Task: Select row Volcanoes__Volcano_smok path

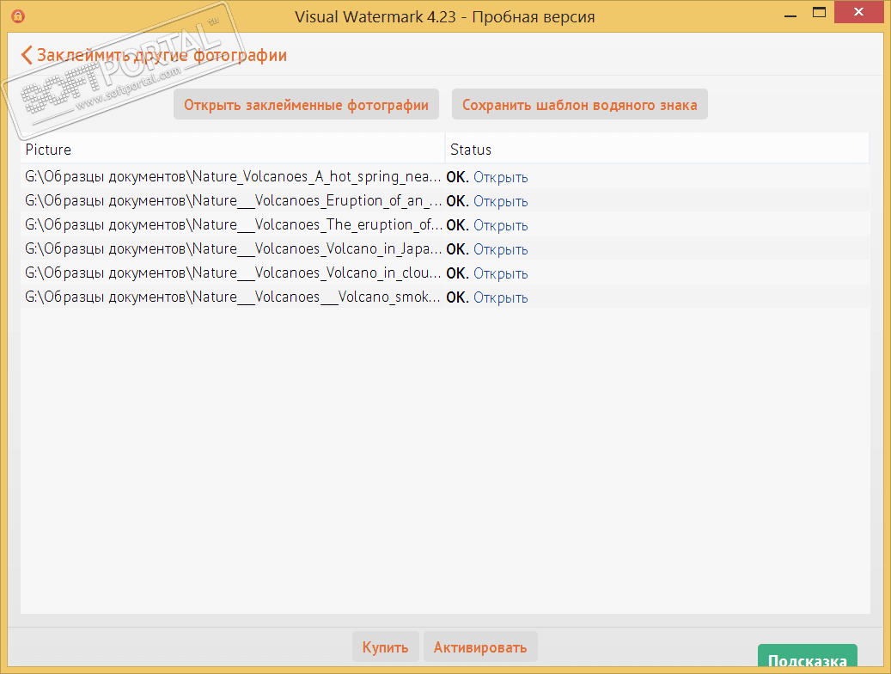Action: point(232,297)
